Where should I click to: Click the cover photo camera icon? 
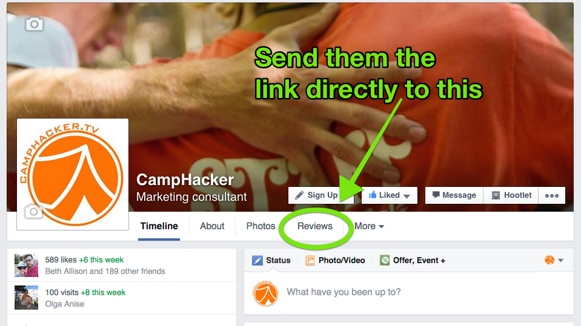pos(34,24)
